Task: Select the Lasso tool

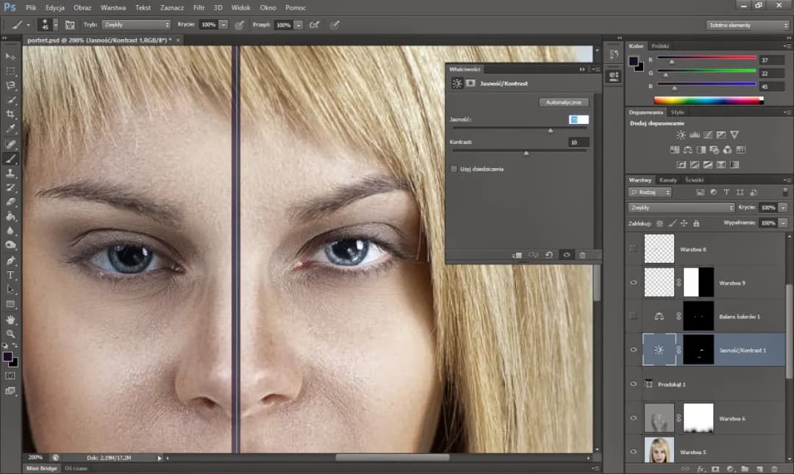Action: [x=10, y=85]
